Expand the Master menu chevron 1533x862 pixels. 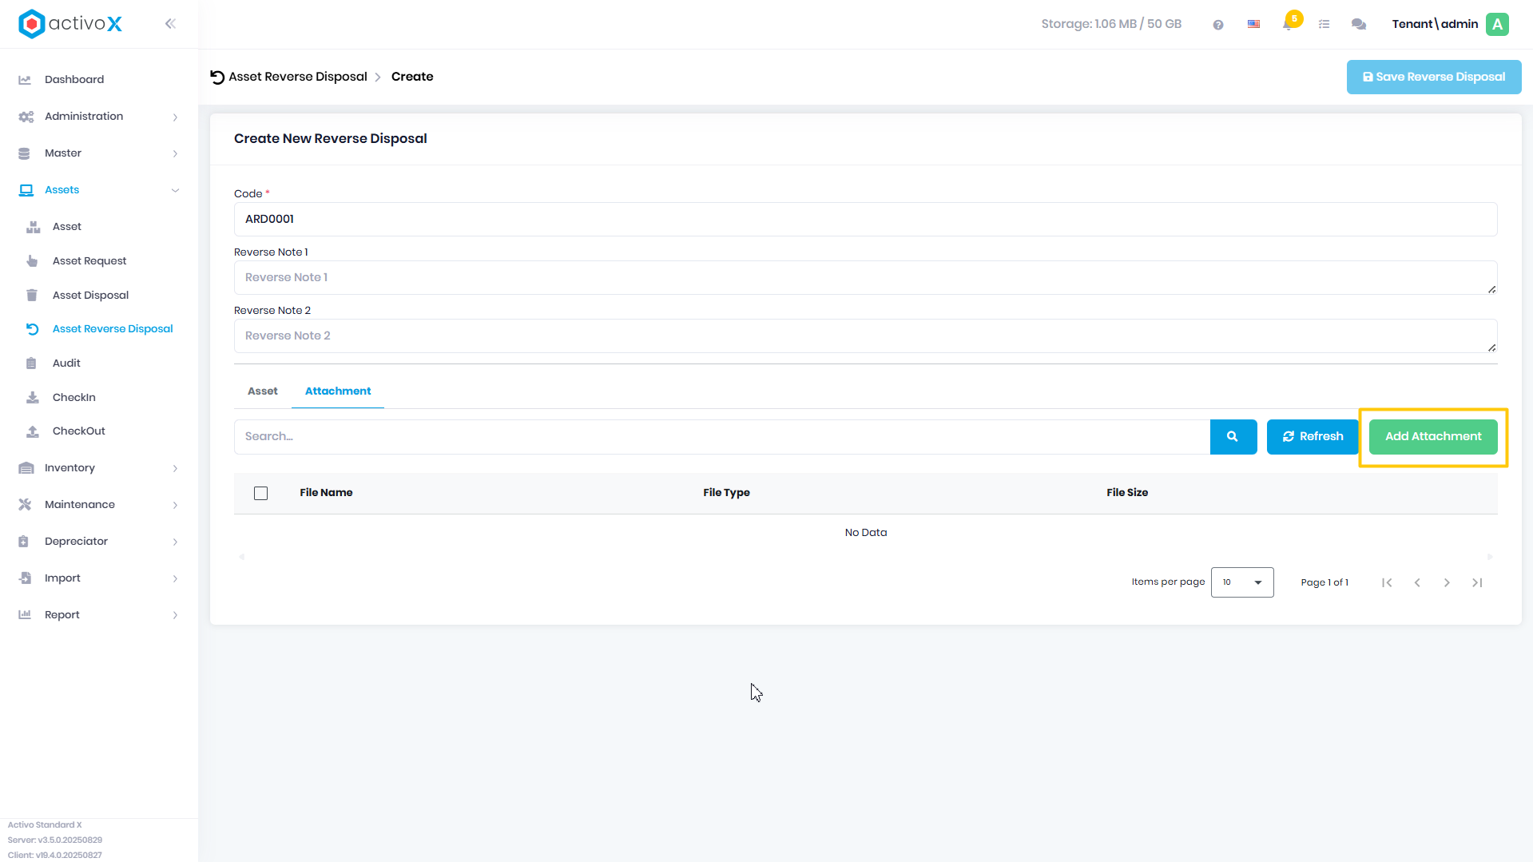tap(175, 154)
